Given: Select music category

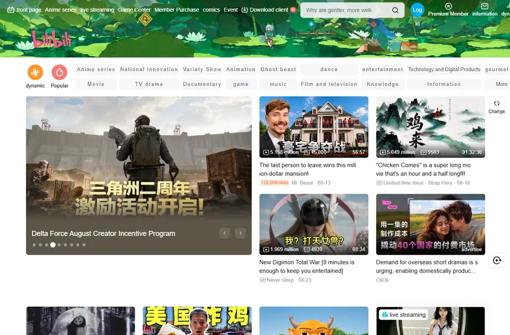Looking at the screenshot, I should pos(278,84).
